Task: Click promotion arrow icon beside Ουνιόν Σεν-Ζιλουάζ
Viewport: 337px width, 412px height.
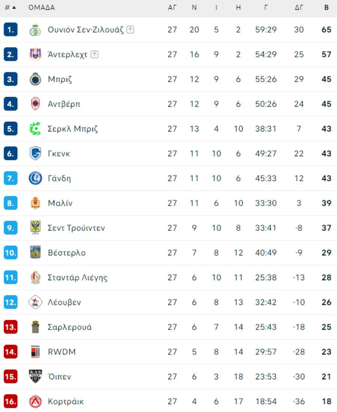Action: [x=131, y=30]
